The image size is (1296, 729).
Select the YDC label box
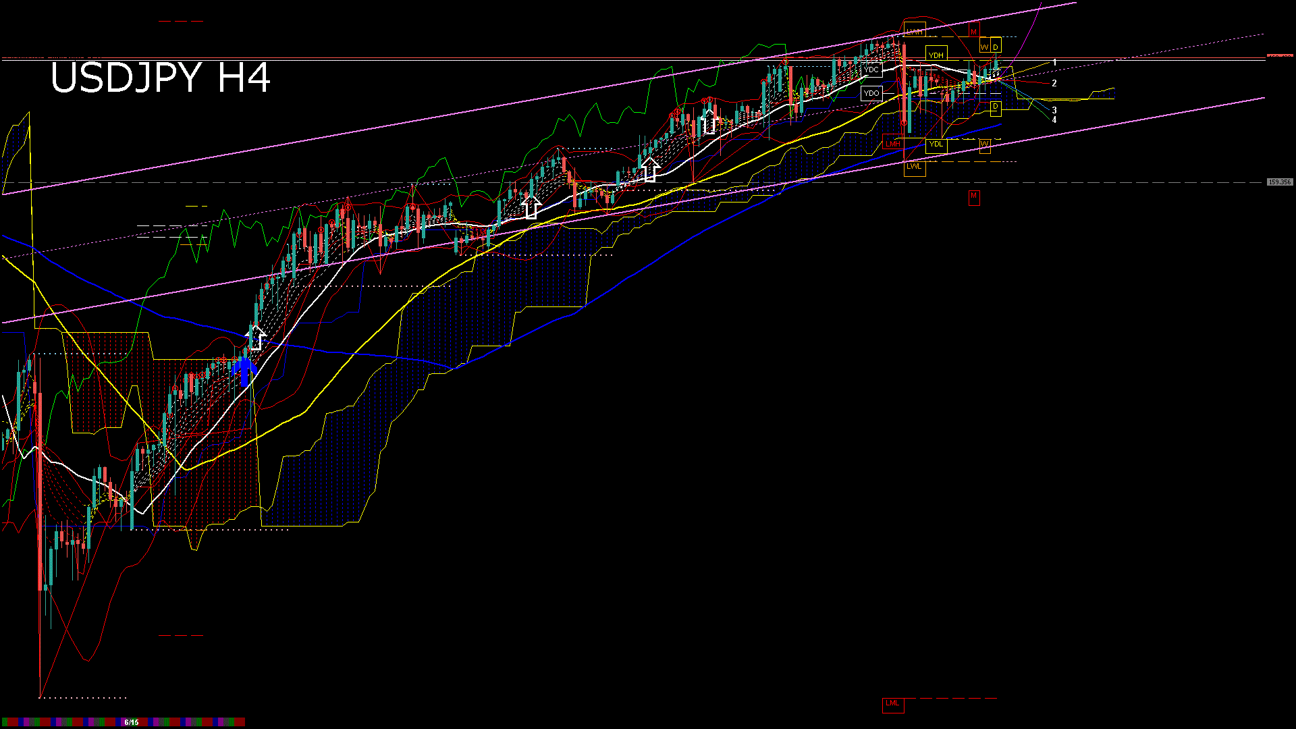coord(871,70)
